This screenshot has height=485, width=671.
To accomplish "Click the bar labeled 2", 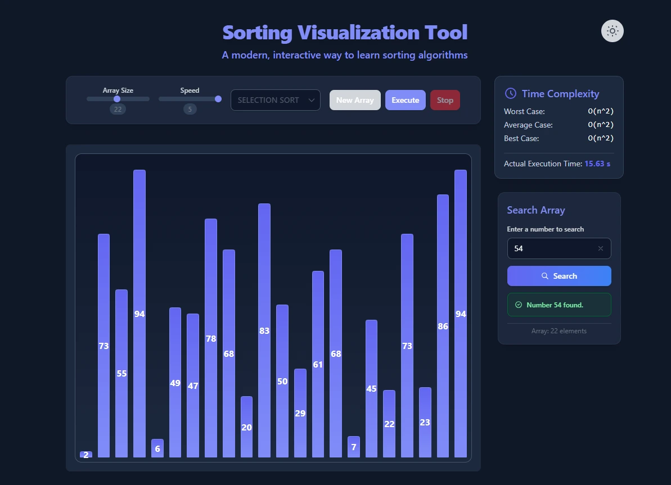I will (86, 454).
